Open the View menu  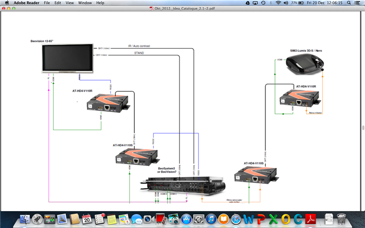70,3
